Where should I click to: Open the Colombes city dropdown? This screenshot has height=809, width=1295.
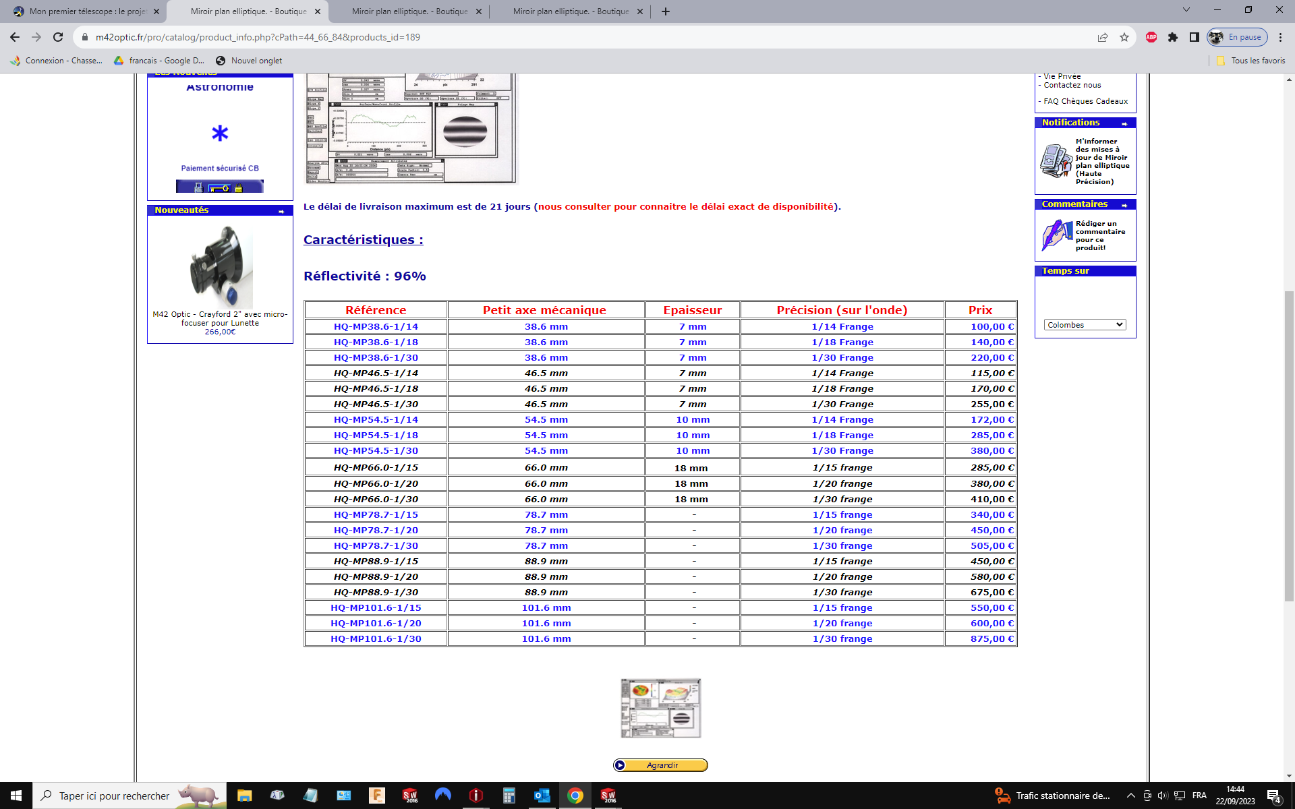click(x=1085, y=325)
